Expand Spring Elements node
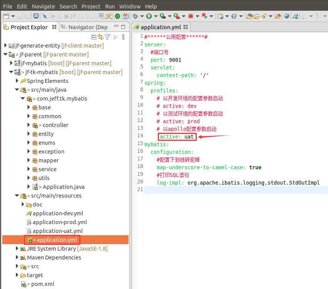Viewport: 328px width, 289px height. pyautogui.click(x=17, y=81)
